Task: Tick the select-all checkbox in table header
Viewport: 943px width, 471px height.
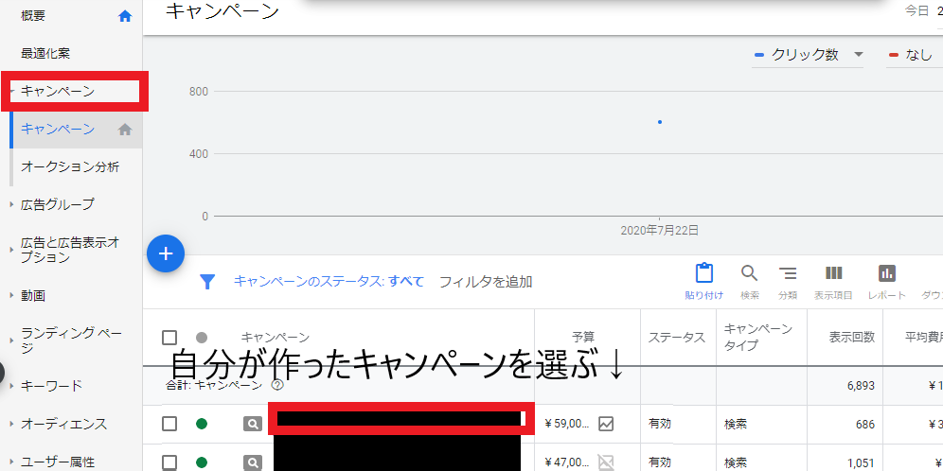Action: click(169, 338)
